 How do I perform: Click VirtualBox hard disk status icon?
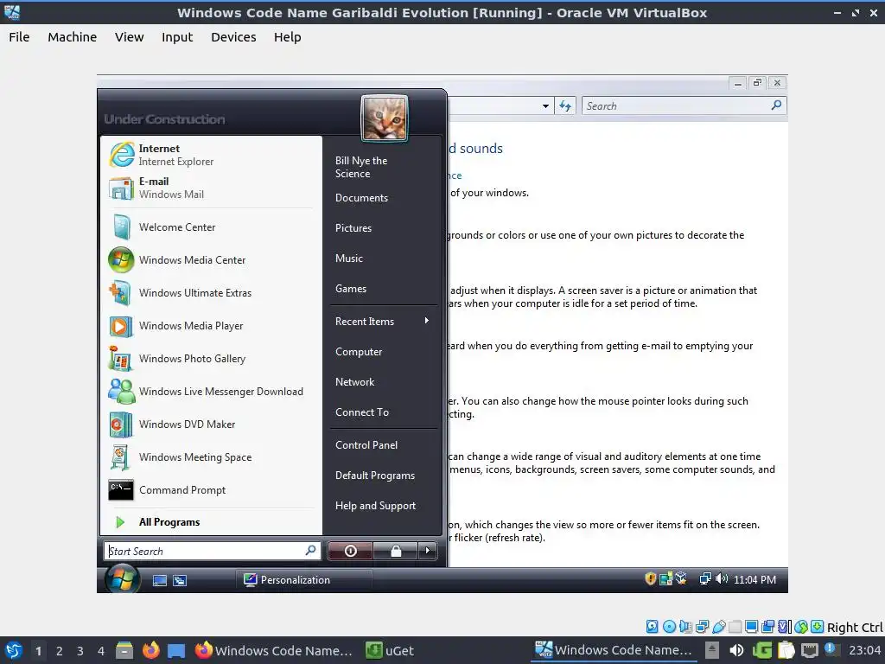tap(652, 626)
